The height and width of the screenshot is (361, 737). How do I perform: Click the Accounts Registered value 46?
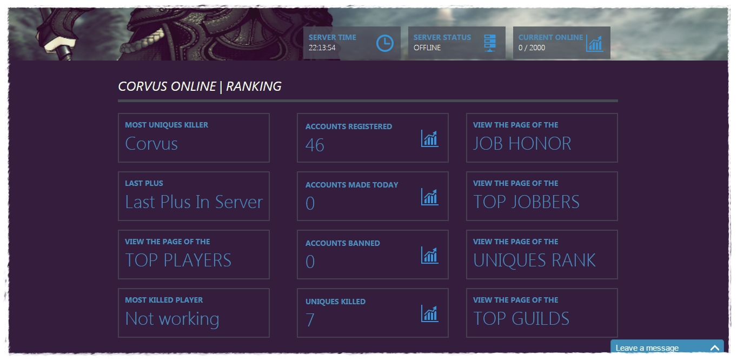315,145
